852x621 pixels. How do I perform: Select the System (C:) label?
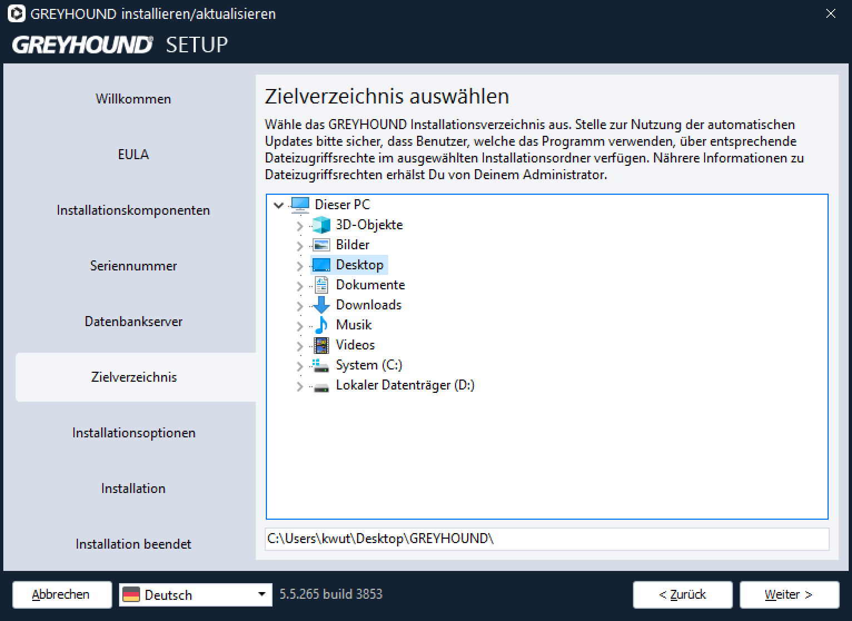coord(369,365)
